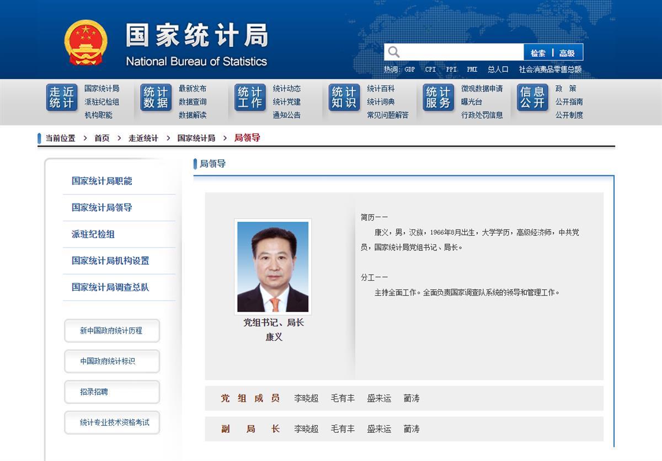Click the national emblem logo
Screen dimensions: 662x461
click(86, 43)
